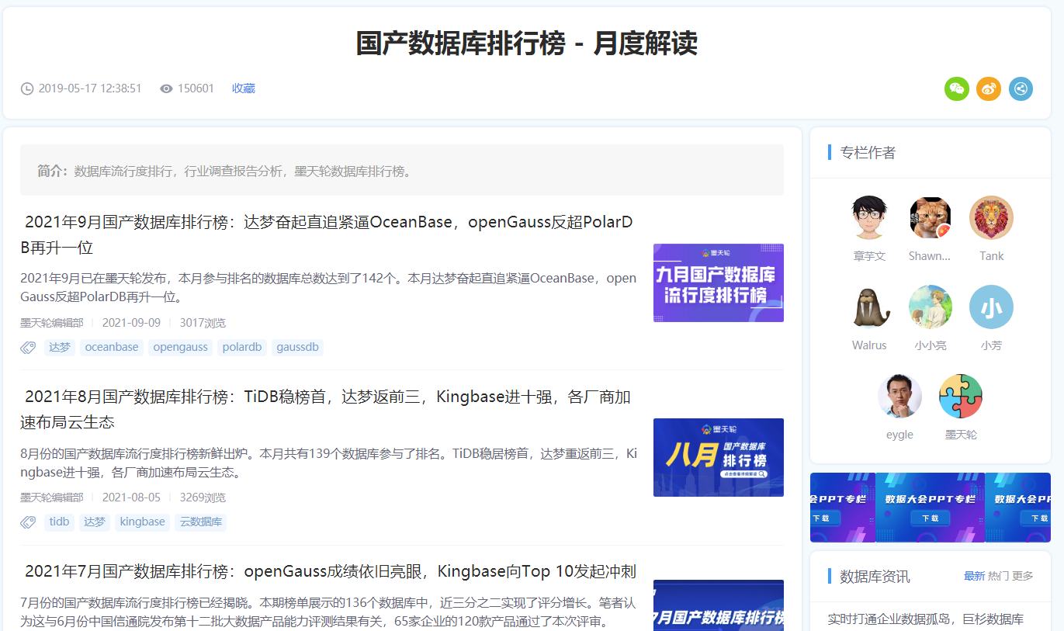The height and width of the screenshot is (631, 1064).
Task: Click the 九月国产数据库流行度排行榜 thumbnail
Action: tap(719, 283)
